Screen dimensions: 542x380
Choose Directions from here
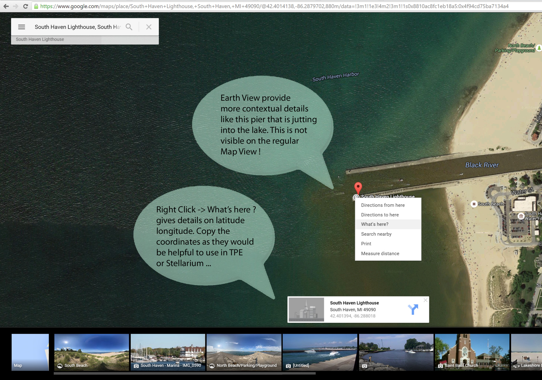pyautogui.click(x=388, y=205)
